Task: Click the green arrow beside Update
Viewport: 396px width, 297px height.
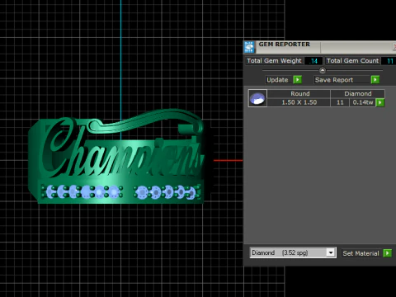Action: click(297, 80)
